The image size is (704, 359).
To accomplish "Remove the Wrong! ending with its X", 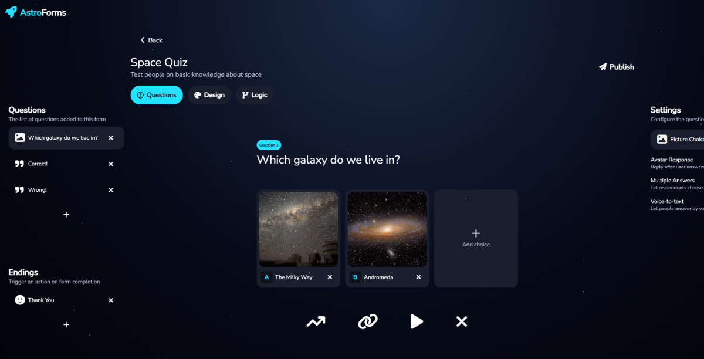I will click(110, 189).
